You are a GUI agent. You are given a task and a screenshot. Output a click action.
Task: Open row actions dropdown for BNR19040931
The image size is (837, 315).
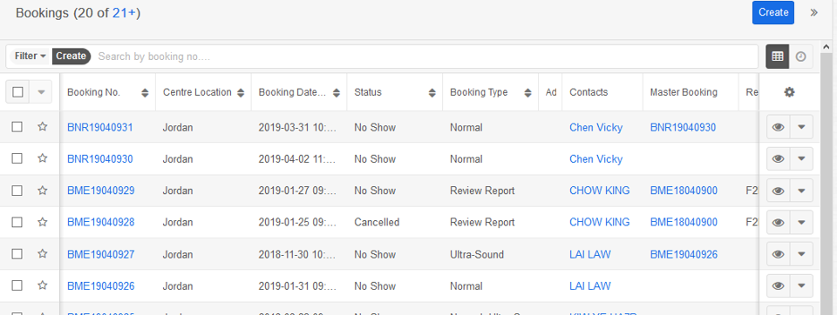(x=801, y=127)
